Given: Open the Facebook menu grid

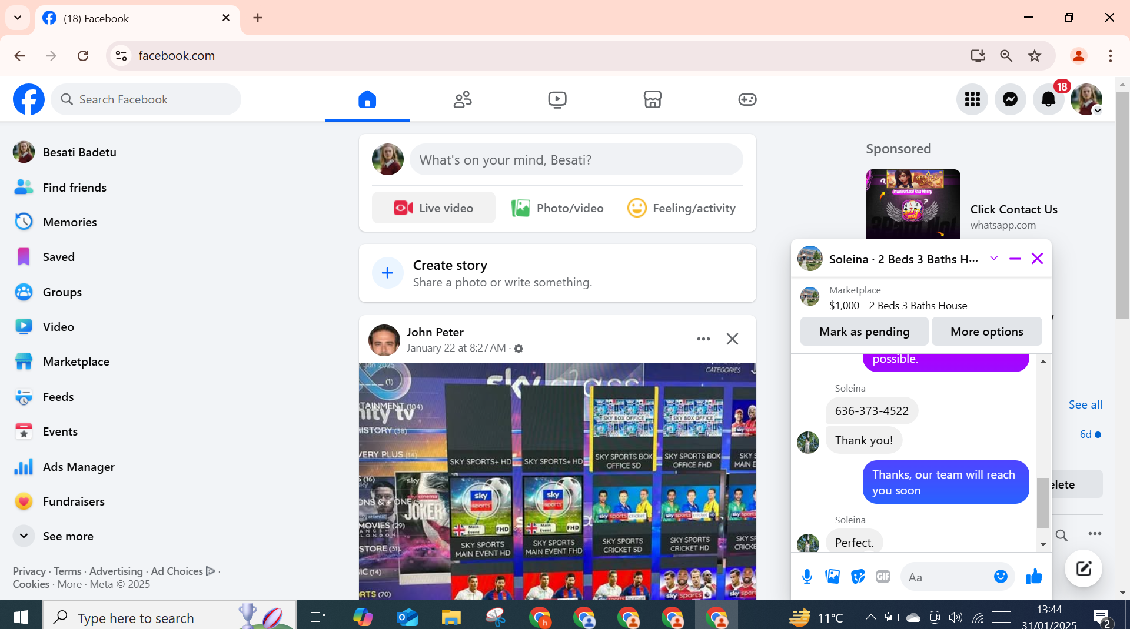Looking at the screenshot, I should pos(972,99).
